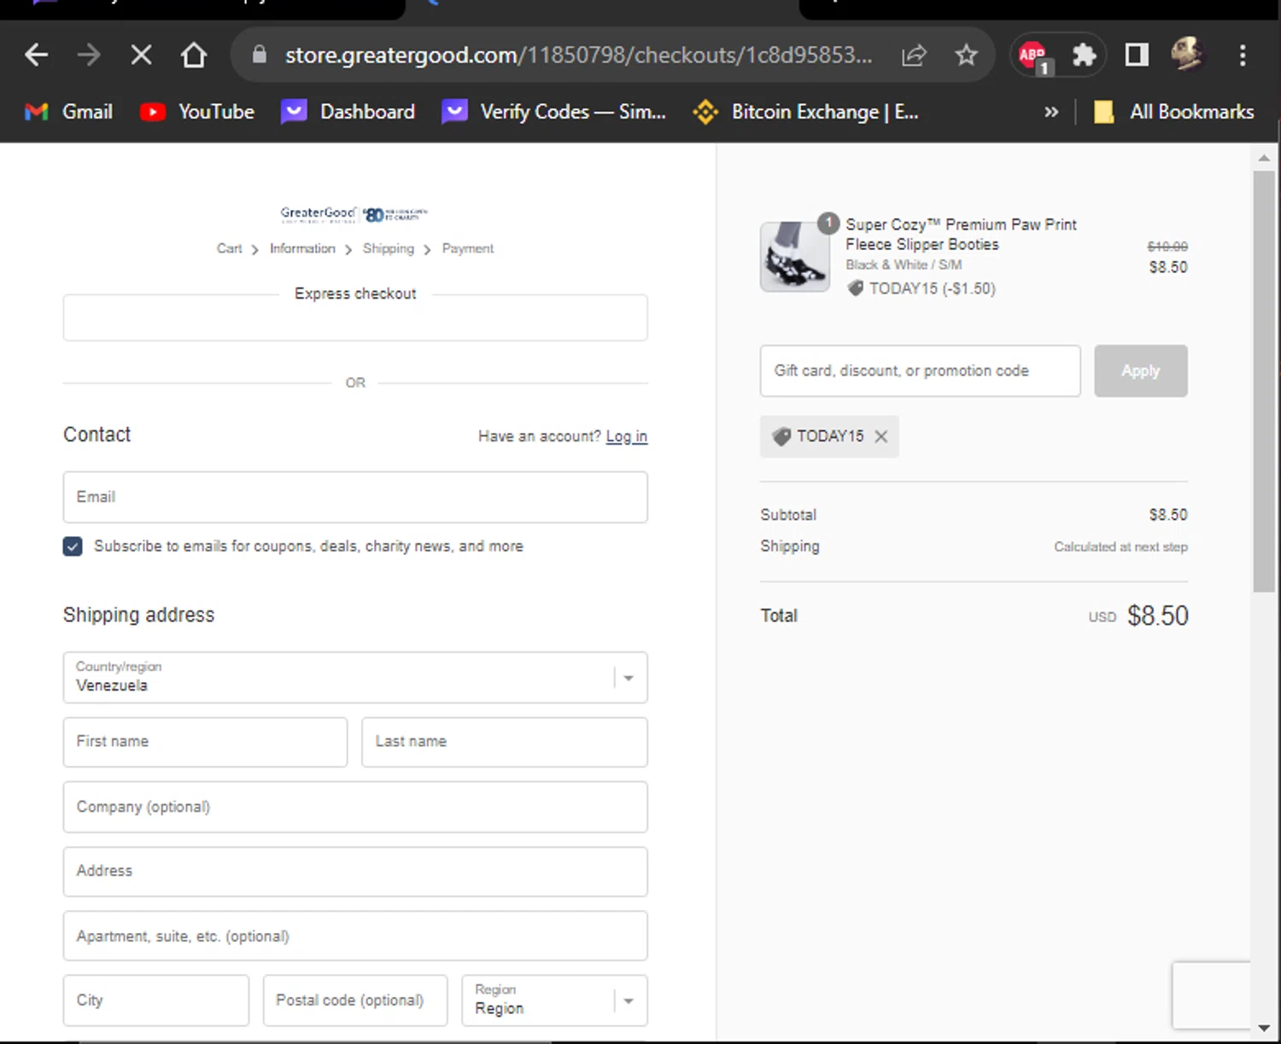1281x1044 pixels.
Task: Open the Chrome three-dot menu
Action: (x=1243, y=55)
